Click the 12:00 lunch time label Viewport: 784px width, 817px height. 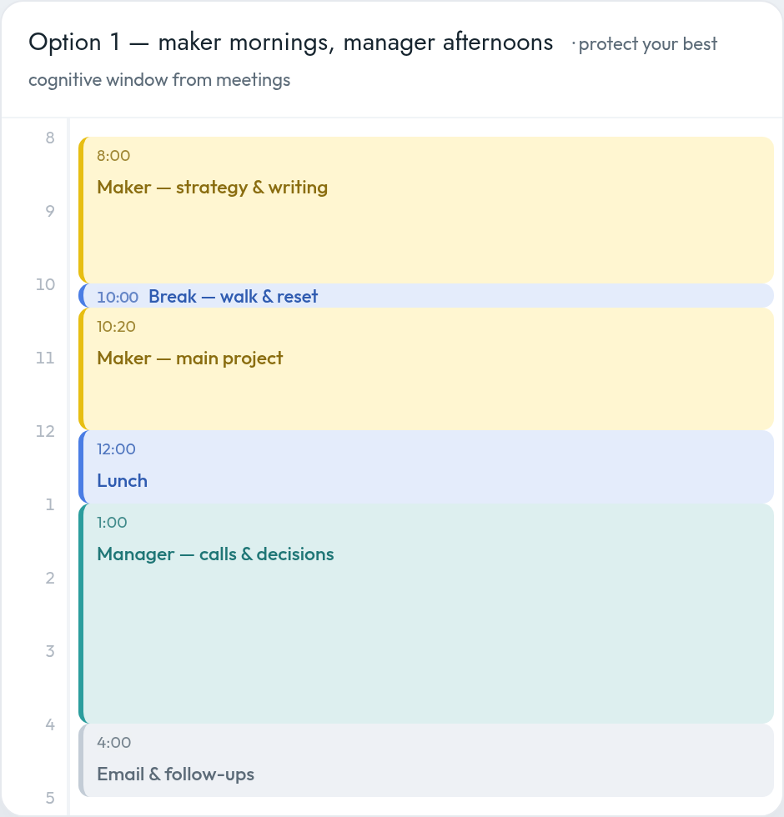tap(116, 449)
